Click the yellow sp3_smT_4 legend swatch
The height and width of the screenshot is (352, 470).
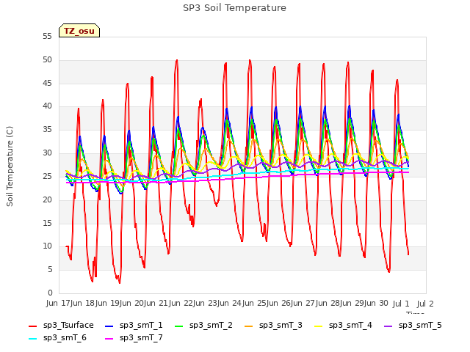318,326
